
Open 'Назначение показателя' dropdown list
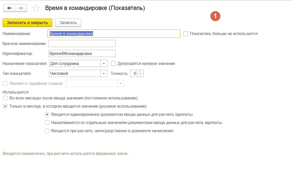104,63
